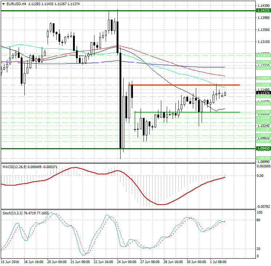Select the 1.10500 level price label
Screen dimensions: 271x266
(x=263, y=118)
